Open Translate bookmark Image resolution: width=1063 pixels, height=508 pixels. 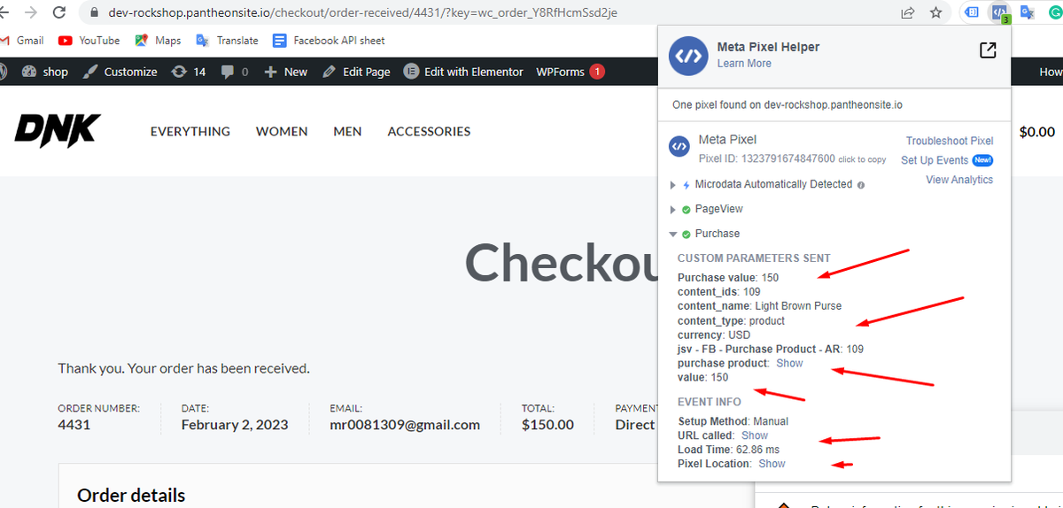pyautogui.click(x=227, y=41)
